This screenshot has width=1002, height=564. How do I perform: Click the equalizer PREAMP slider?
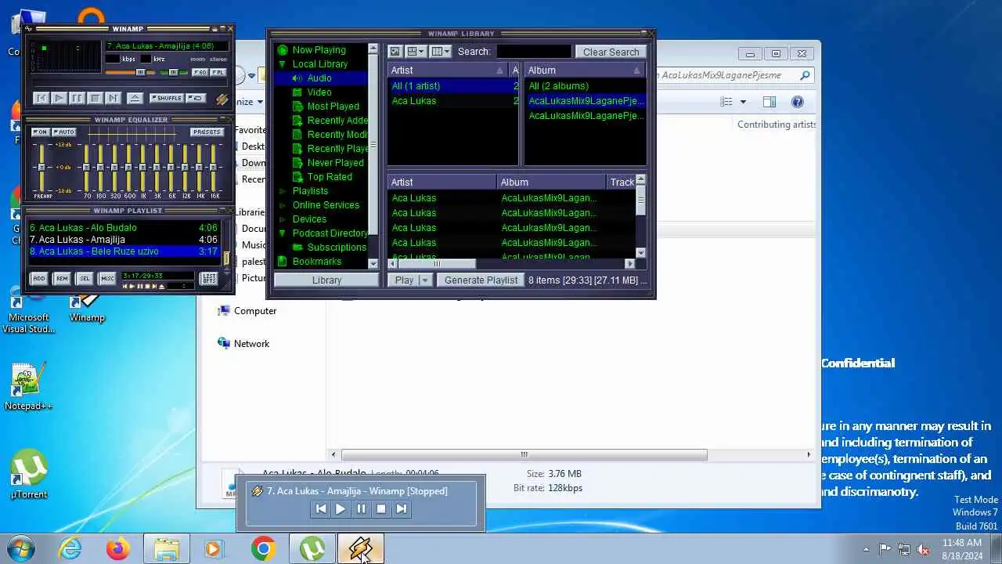tap(42, 168)
